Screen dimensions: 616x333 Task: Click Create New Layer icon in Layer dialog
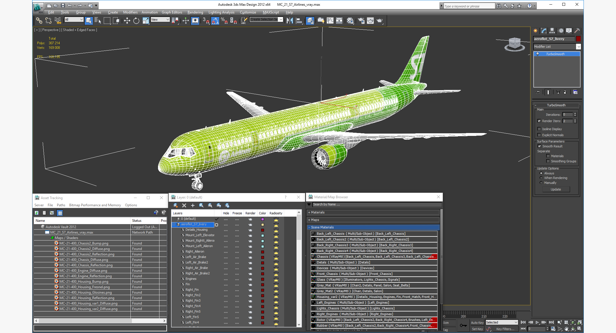pyautogui.click(x=176, y=205)
